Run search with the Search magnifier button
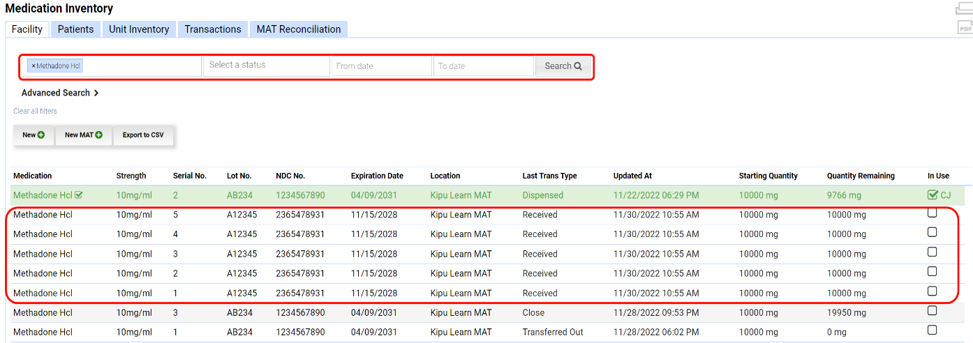The height and width of the screenshot is (343, 973). [563, 66]
